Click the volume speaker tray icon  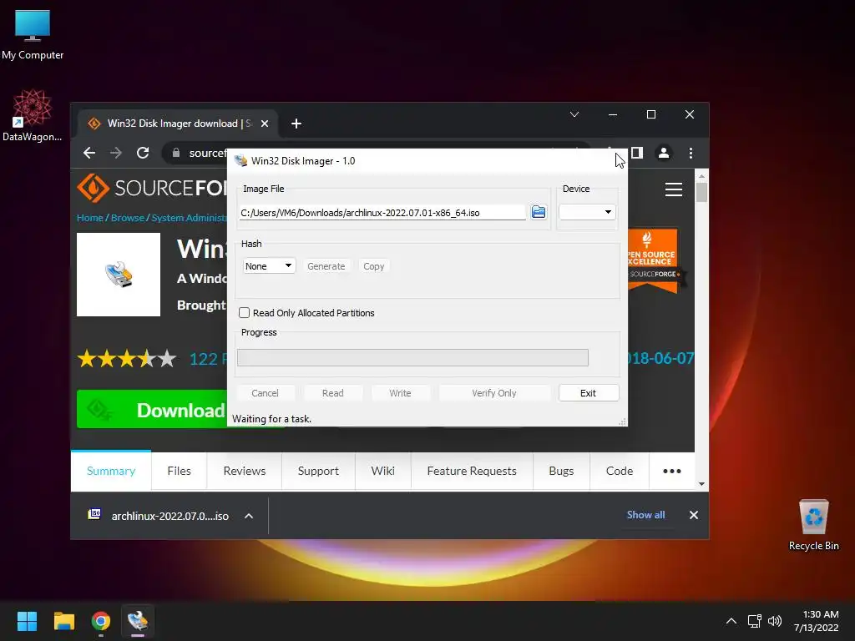(774, 621)
